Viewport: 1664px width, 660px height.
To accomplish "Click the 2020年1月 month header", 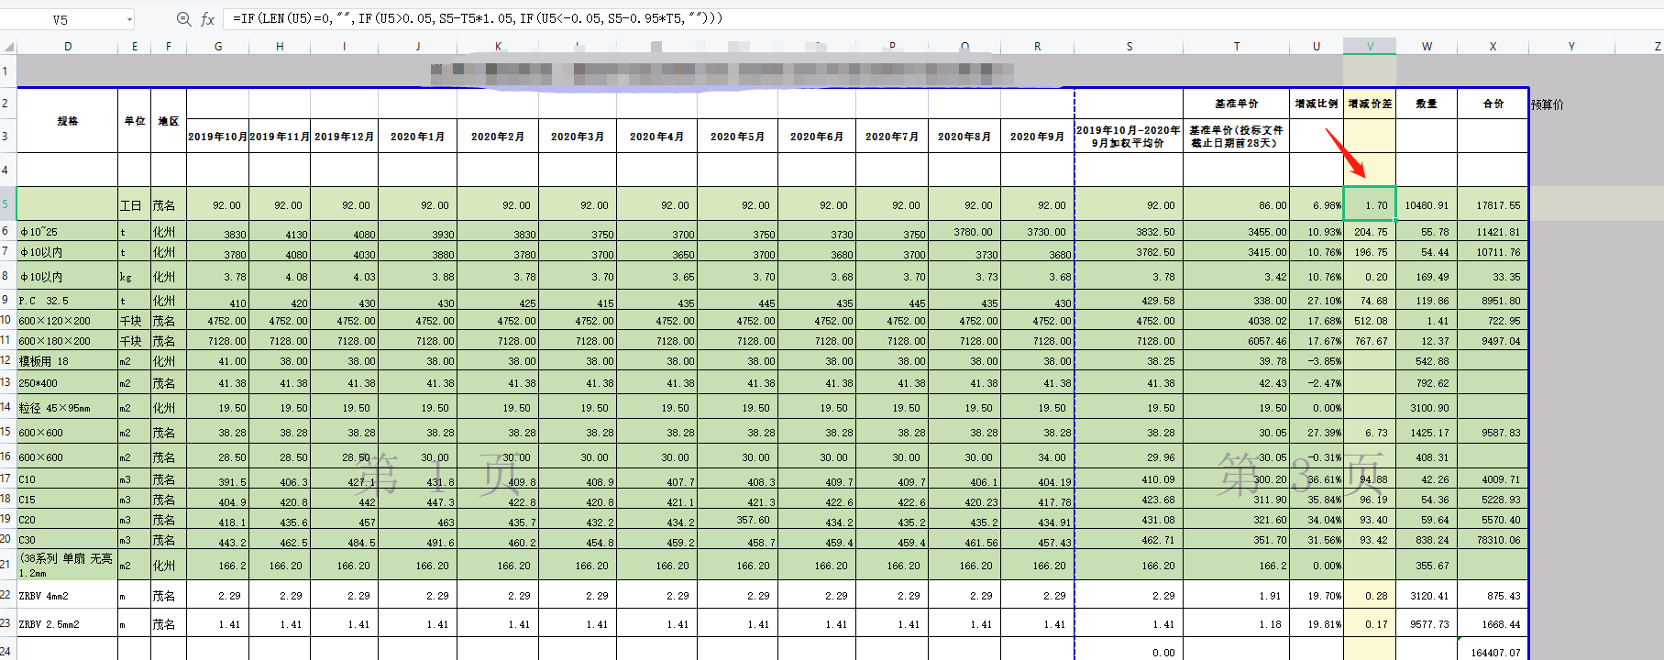I will [418, 136].
